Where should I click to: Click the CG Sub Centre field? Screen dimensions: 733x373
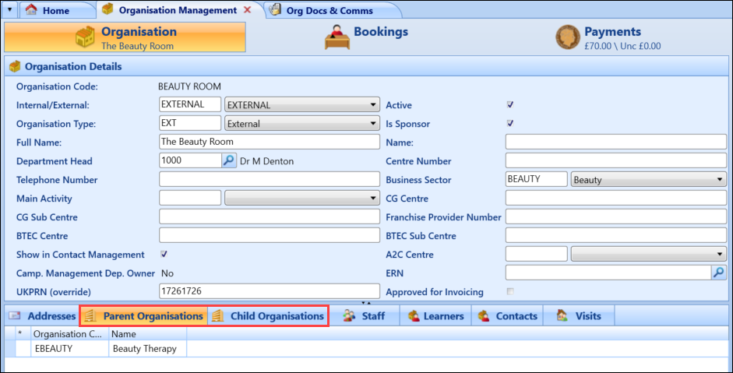pos(270,216)
